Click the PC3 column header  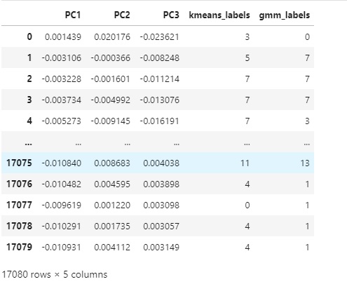(x=171, y=15)
